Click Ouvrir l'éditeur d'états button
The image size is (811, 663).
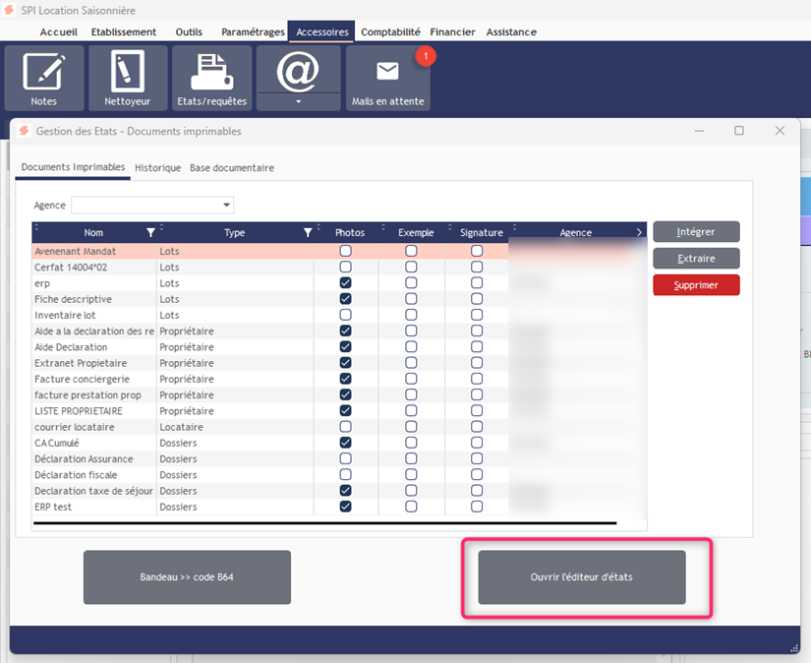coord(581,577)
